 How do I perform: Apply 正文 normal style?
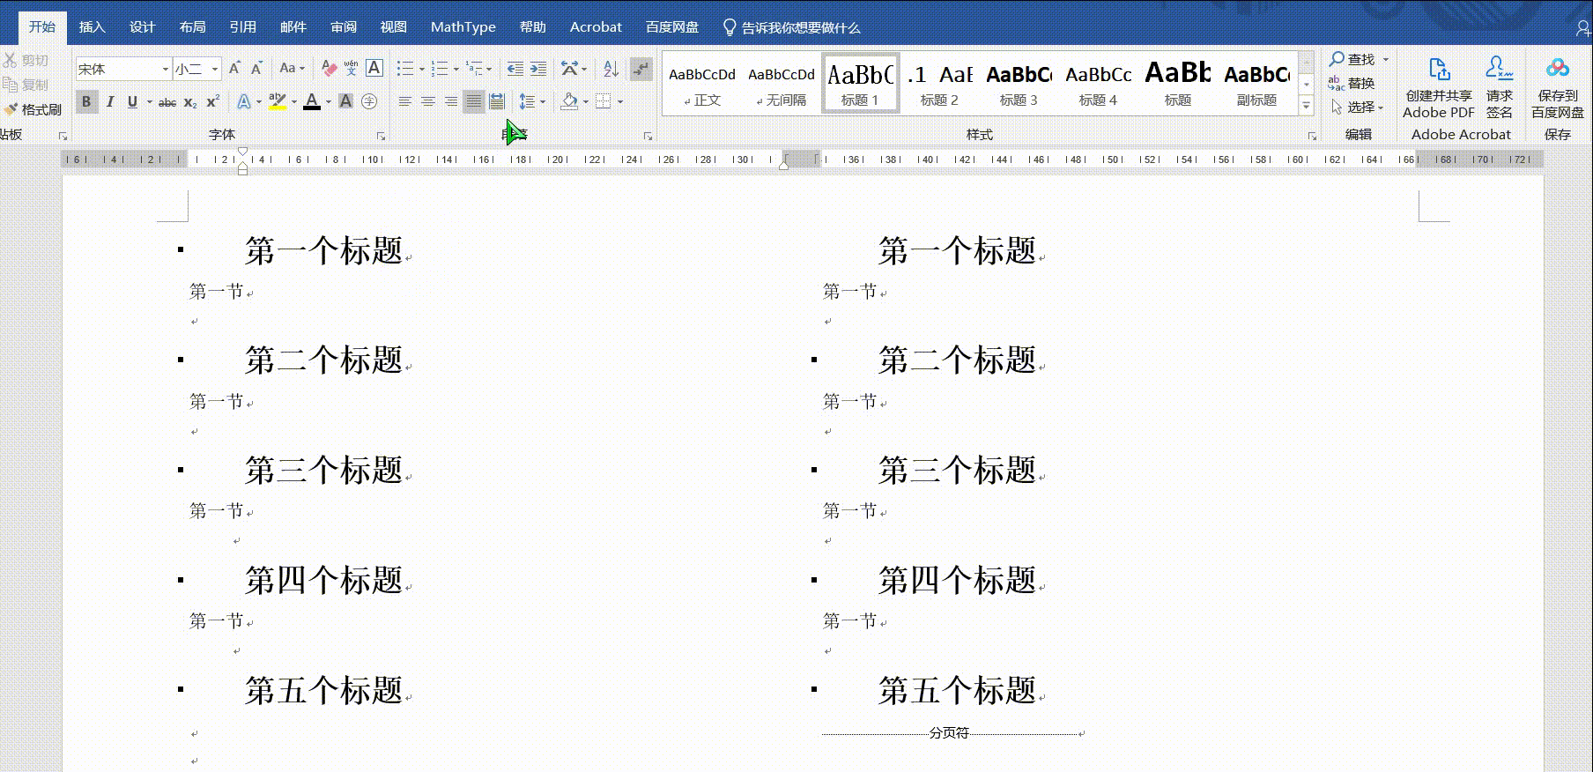coord(702,83)
